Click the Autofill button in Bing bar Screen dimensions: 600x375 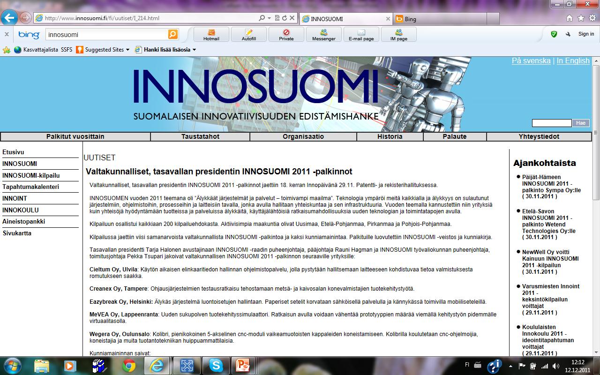pos(249,35)
